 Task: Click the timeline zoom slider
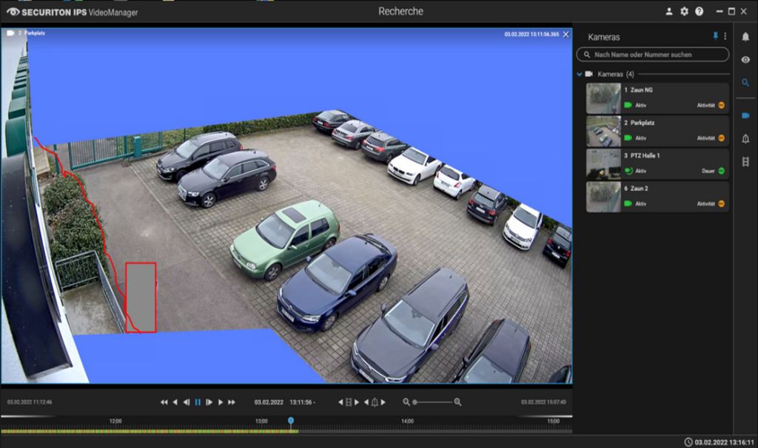432,402
